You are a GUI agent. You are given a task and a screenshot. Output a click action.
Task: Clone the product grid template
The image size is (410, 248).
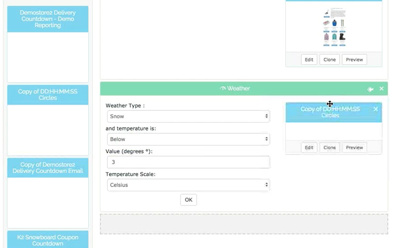(x=330, y=59)
